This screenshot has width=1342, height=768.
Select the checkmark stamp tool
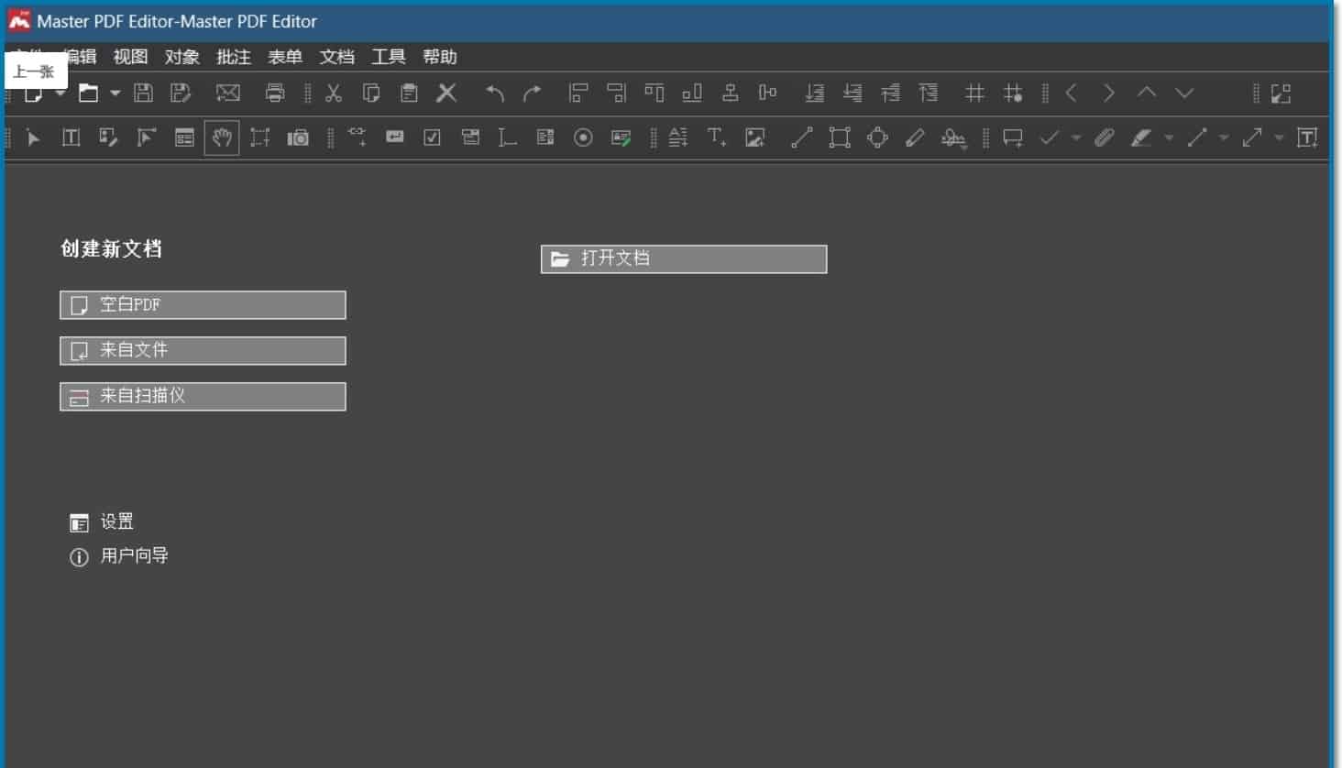(1050, 137)
